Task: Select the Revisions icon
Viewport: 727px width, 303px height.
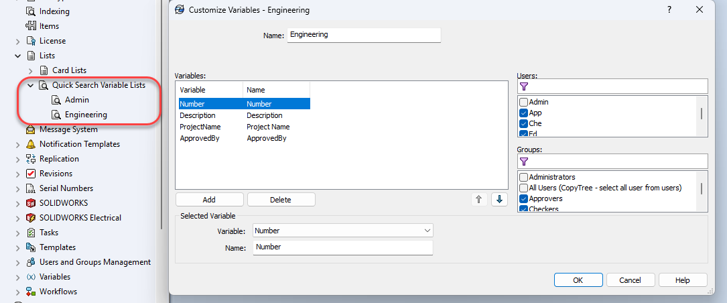Action: tap(30, 174)
